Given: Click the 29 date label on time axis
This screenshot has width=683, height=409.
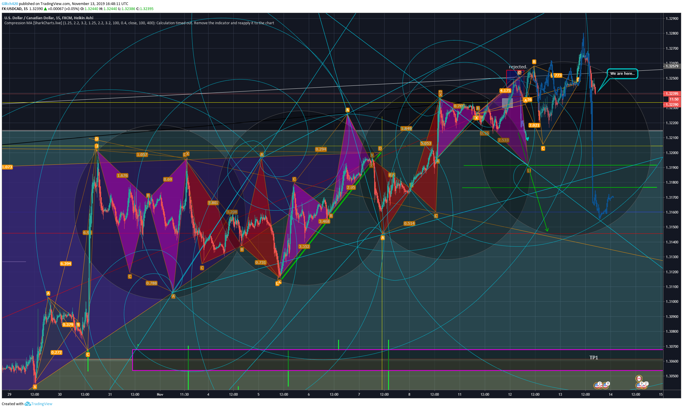Looking at the screenshot, I should click(9, 394).
